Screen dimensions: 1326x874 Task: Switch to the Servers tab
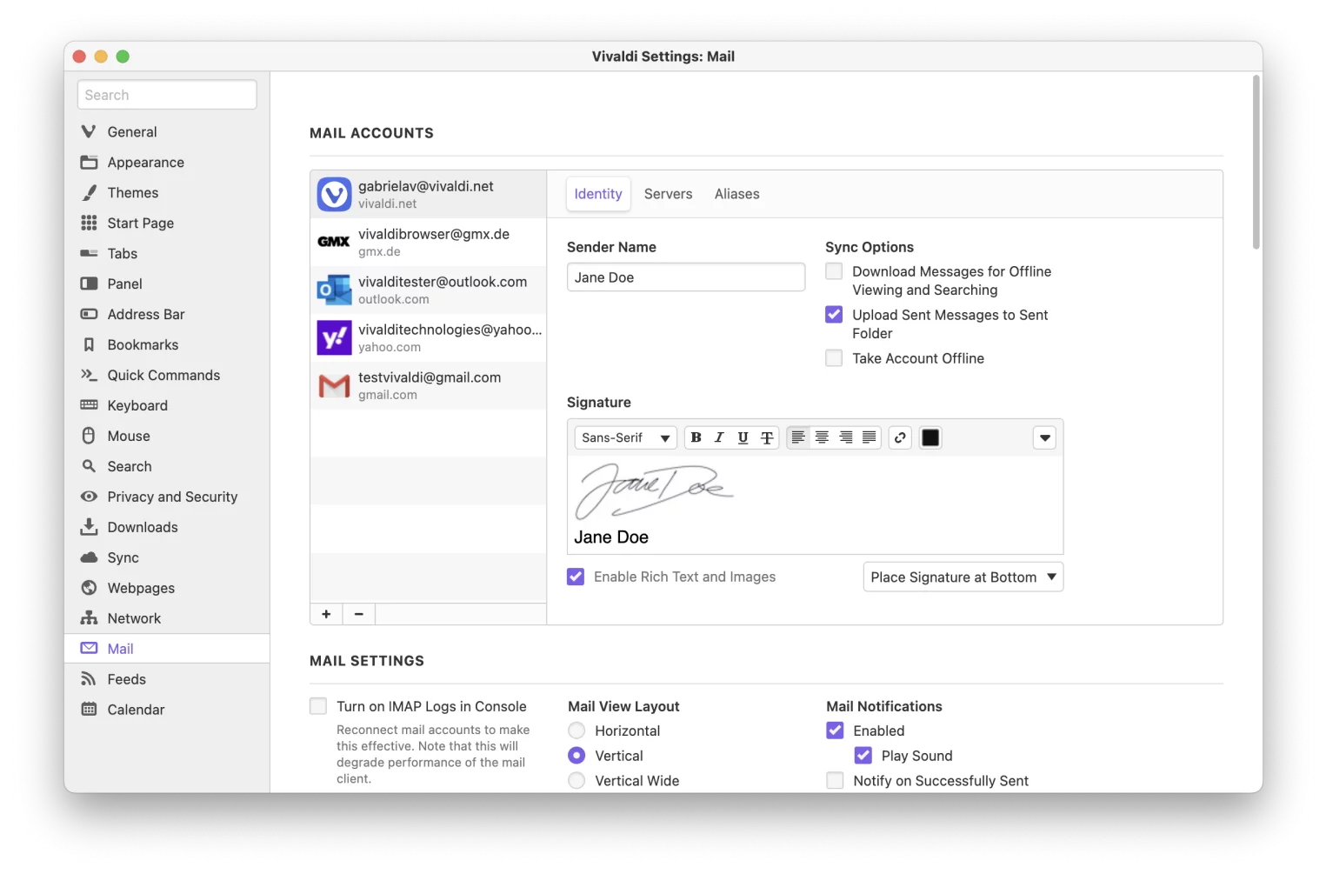668,194
